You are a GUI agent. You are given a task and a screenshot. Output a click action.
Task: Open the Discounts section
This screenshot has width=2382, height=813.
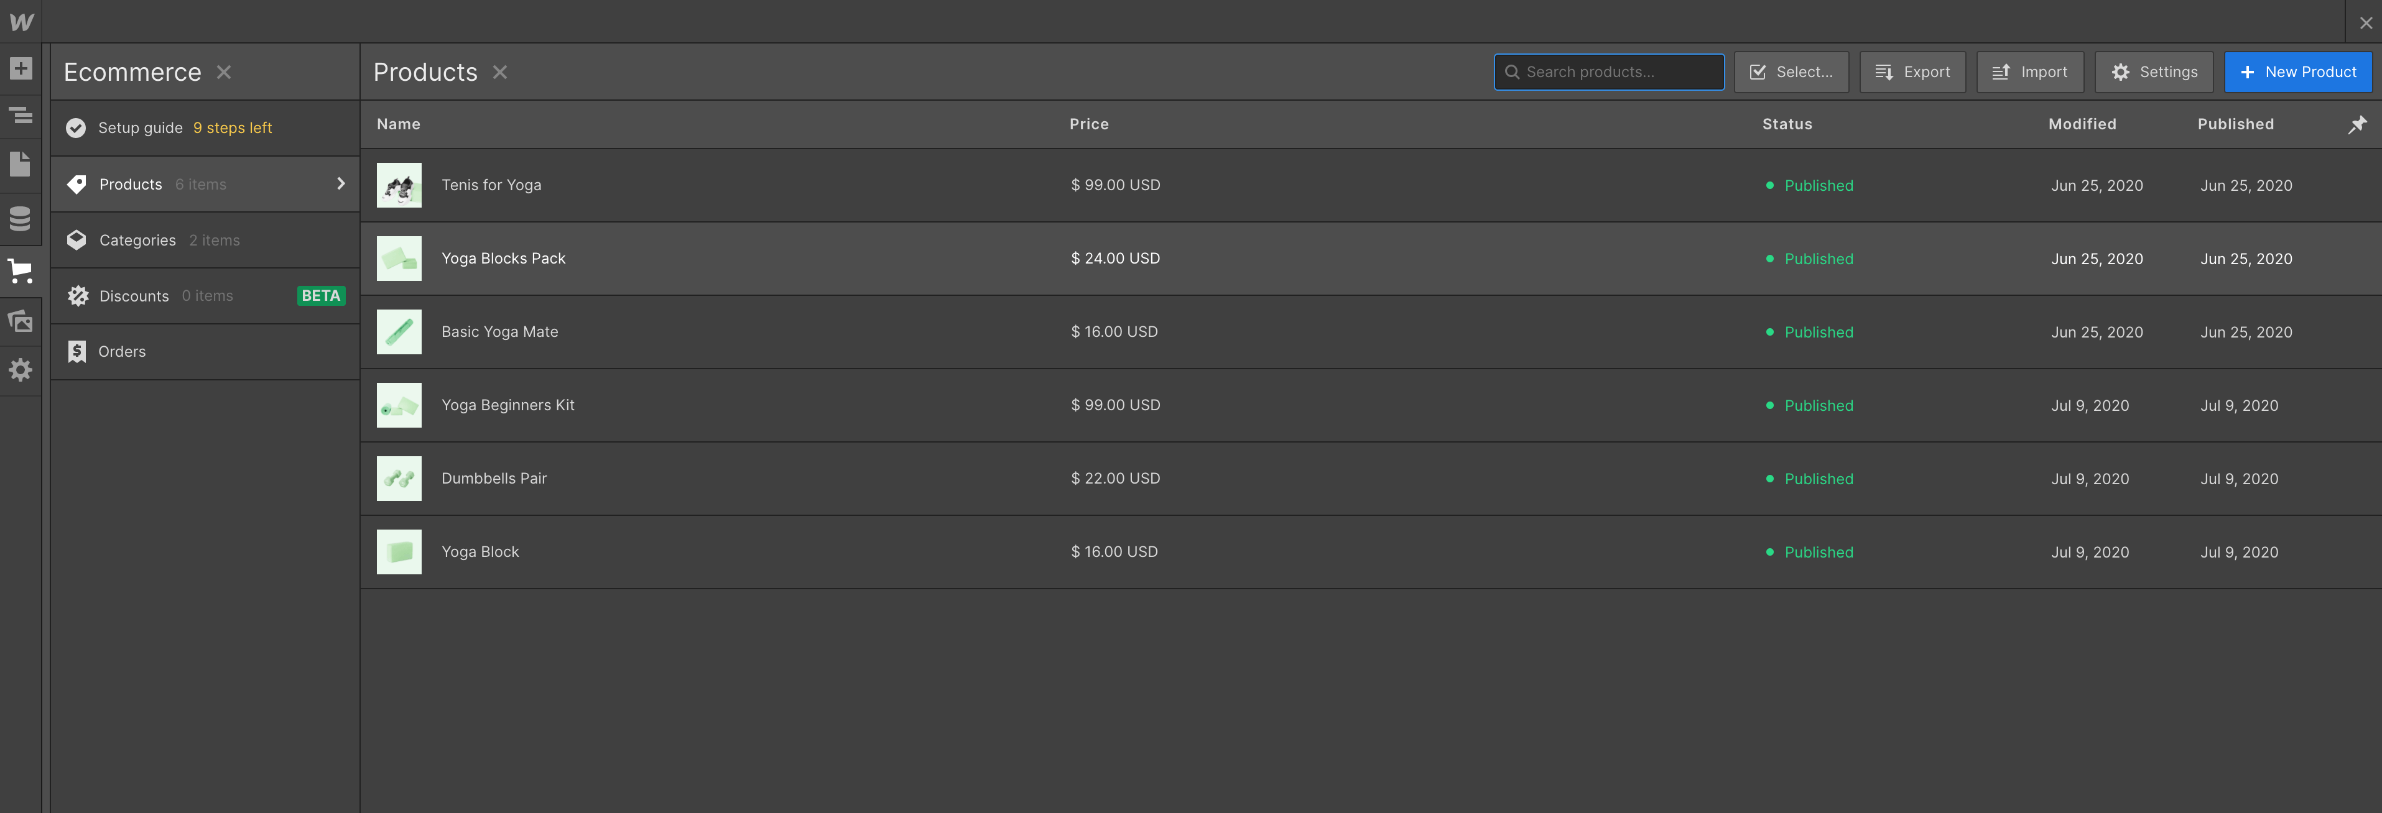coord(134,296)
